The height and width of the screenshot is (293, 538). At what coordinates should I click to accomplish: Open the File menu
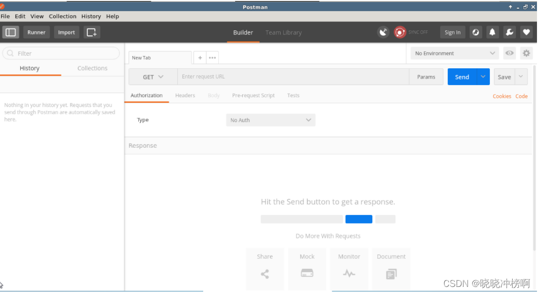pos(5,16)
